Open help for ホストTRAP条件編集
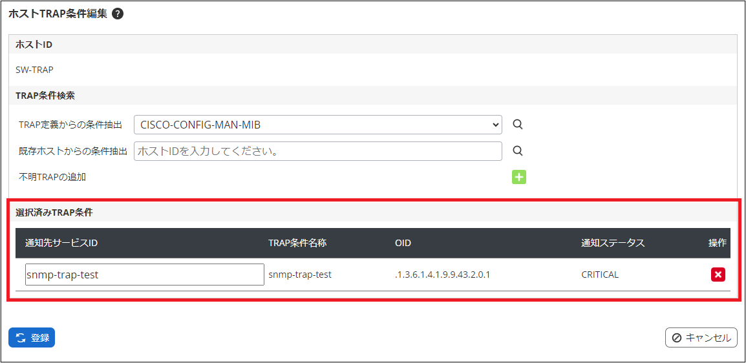Screen dimensions: 746x363 118,14
